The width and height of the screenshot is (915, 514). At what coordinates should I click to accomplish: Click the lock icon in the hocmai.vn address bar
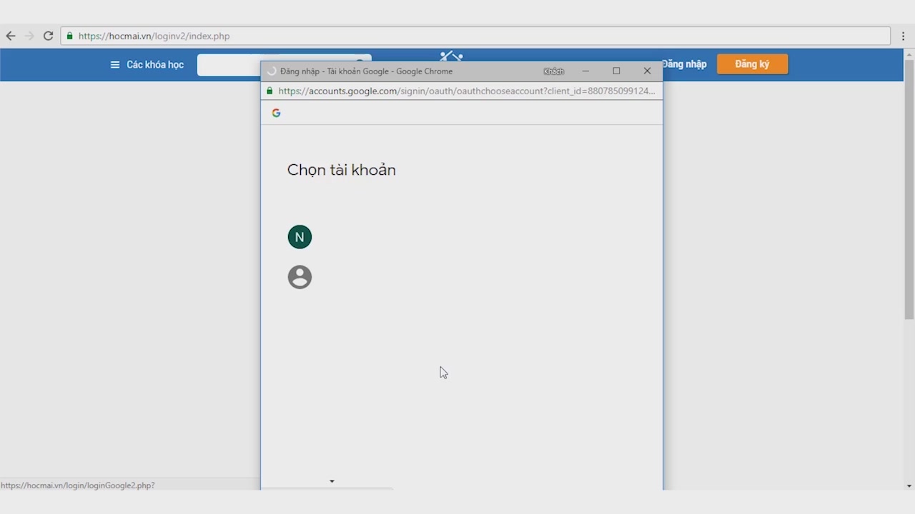coord(69,36)
